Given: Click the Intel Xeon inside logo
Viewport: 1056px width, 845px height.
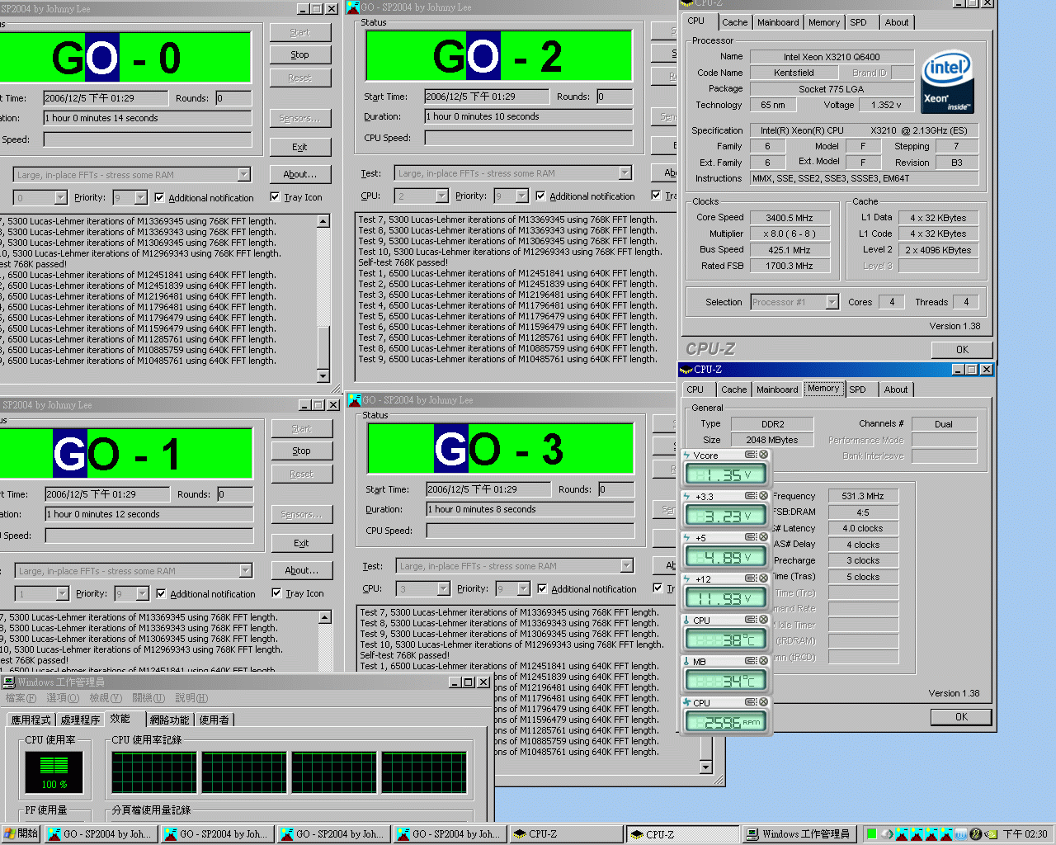Looking at the screenshot, I should 947,83.
